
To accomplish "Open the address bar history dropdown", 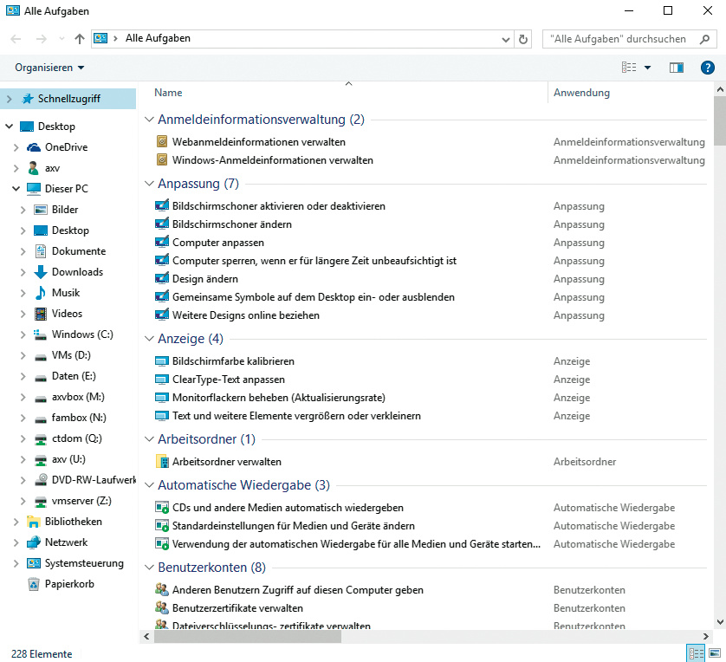I will 506,39.
